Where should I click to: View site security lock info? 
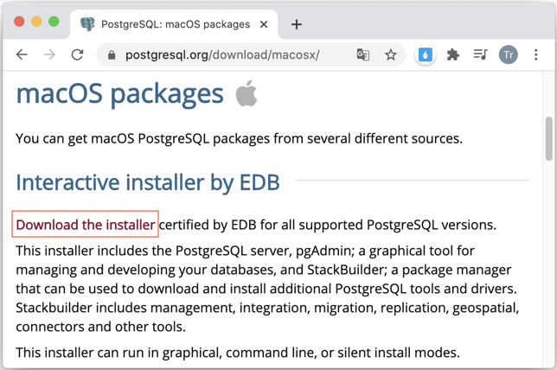[112, 55]
